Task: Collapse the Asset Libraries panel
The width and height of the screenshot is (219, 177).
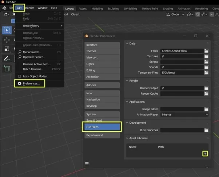Action: pos(127,138)
